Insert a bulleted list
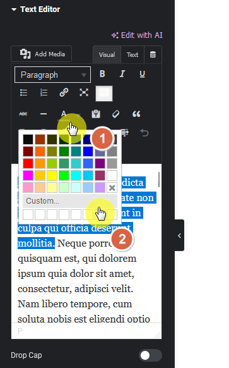Screen dimensions: 229x368 pyautogui.click(x=23, y=93)
